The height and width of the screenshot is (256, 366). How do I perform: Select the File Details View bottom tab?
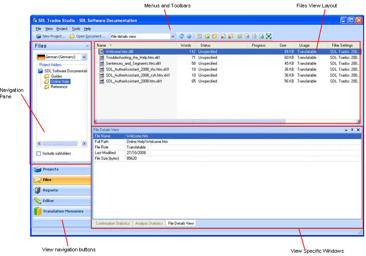[181, 224]
